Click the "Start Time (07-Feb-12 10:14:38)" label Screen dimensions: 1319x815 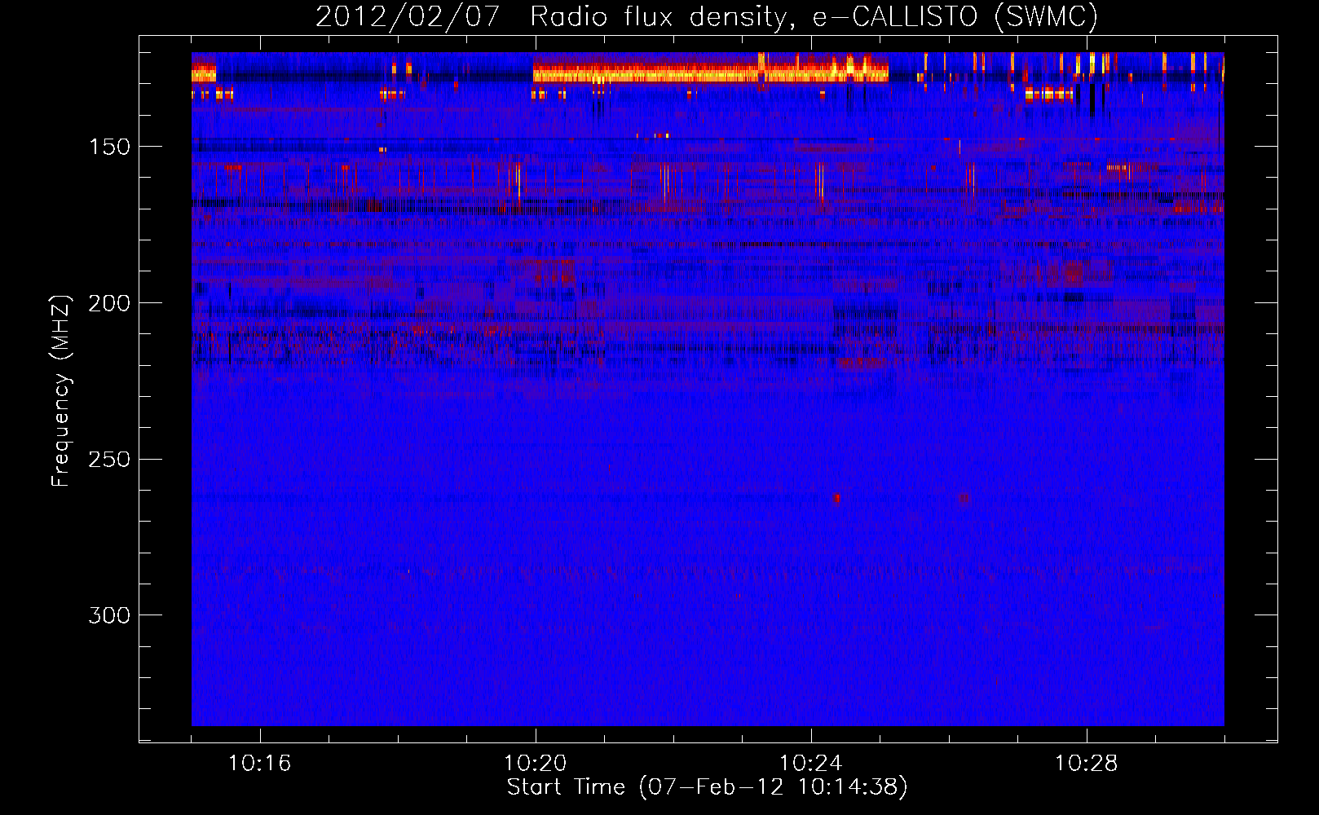click(707, 786)
